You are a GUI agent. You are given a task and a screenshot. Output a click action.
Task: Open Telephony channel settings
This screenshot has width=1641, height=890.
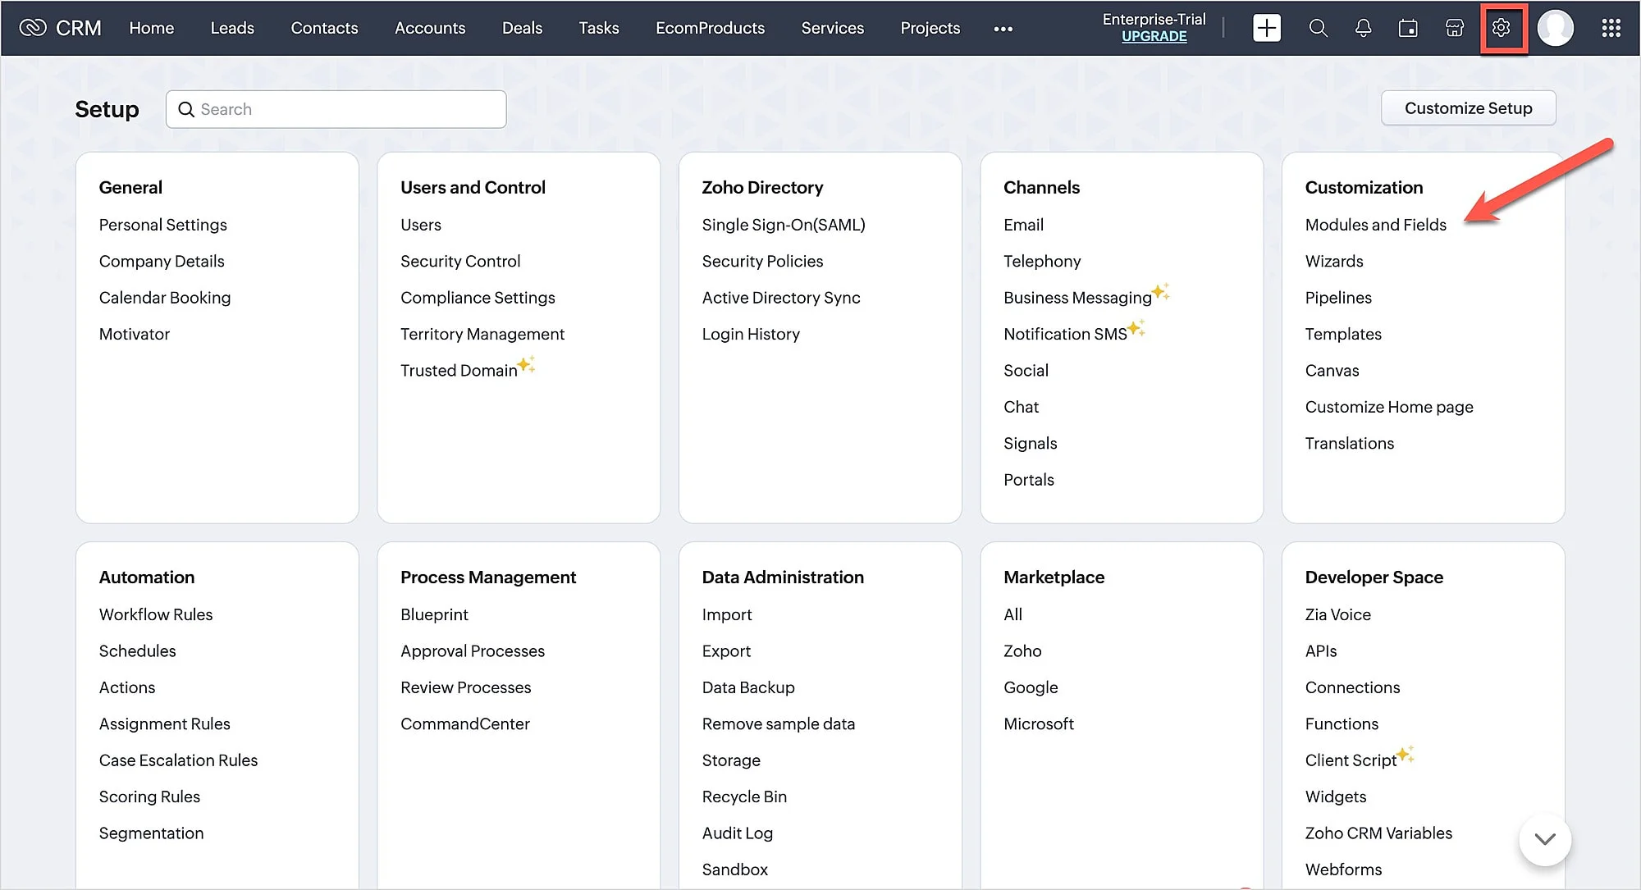pos(1042,261)
